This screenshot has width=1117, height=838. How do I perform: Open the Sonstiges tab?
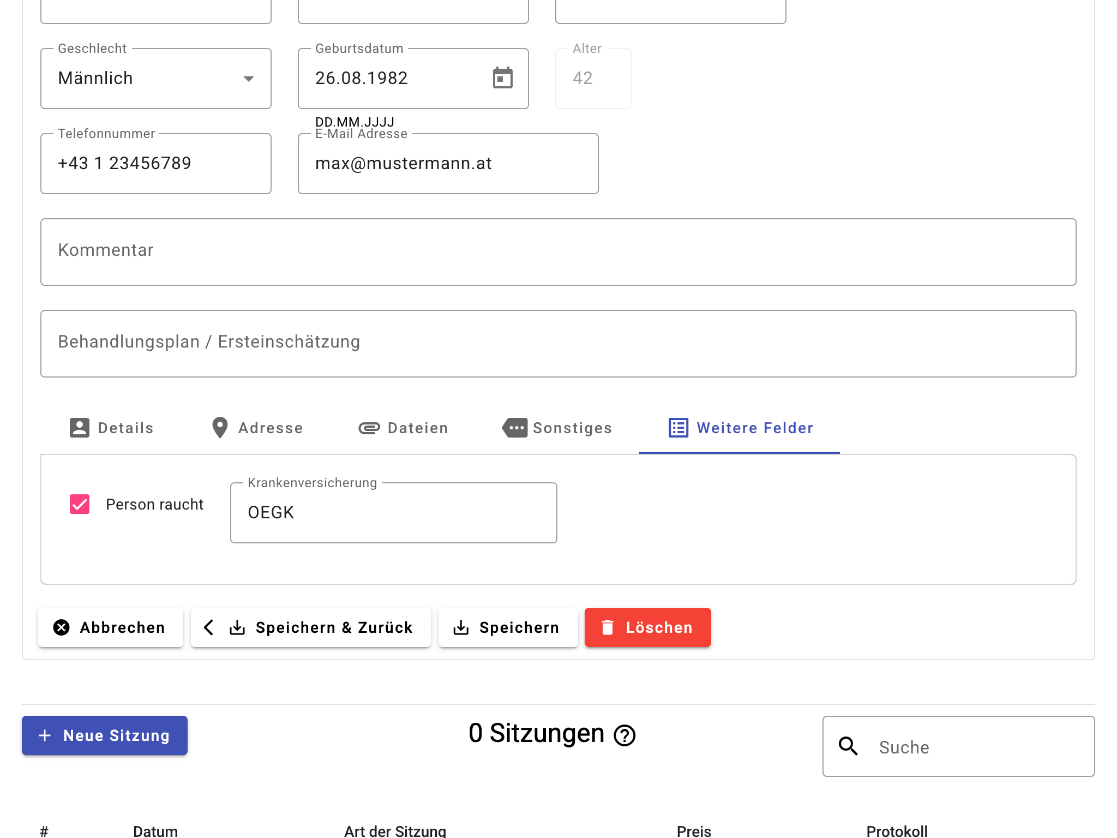click(x=557, y=428)
